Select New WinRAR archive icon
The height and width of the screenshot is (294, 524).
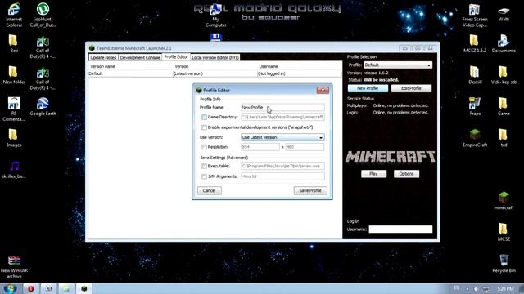(x=14, y=267)
